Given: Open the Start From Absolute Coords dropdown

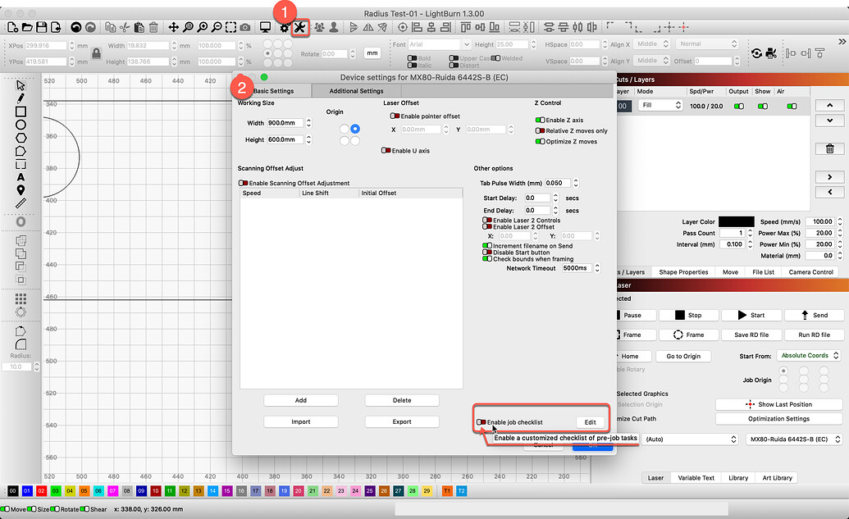Looking at the screenshot, I should click(x=809, y=355).
